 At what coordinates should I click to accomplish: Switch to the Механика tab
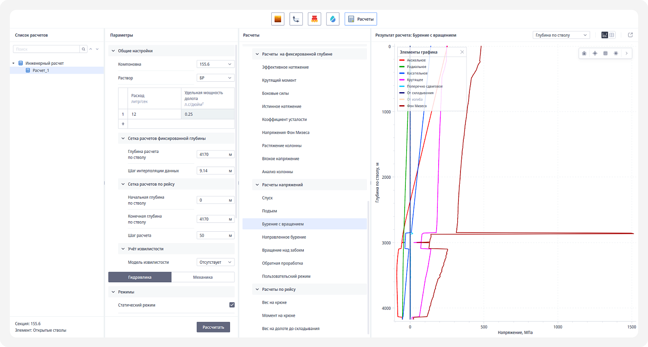click(203, 277)
